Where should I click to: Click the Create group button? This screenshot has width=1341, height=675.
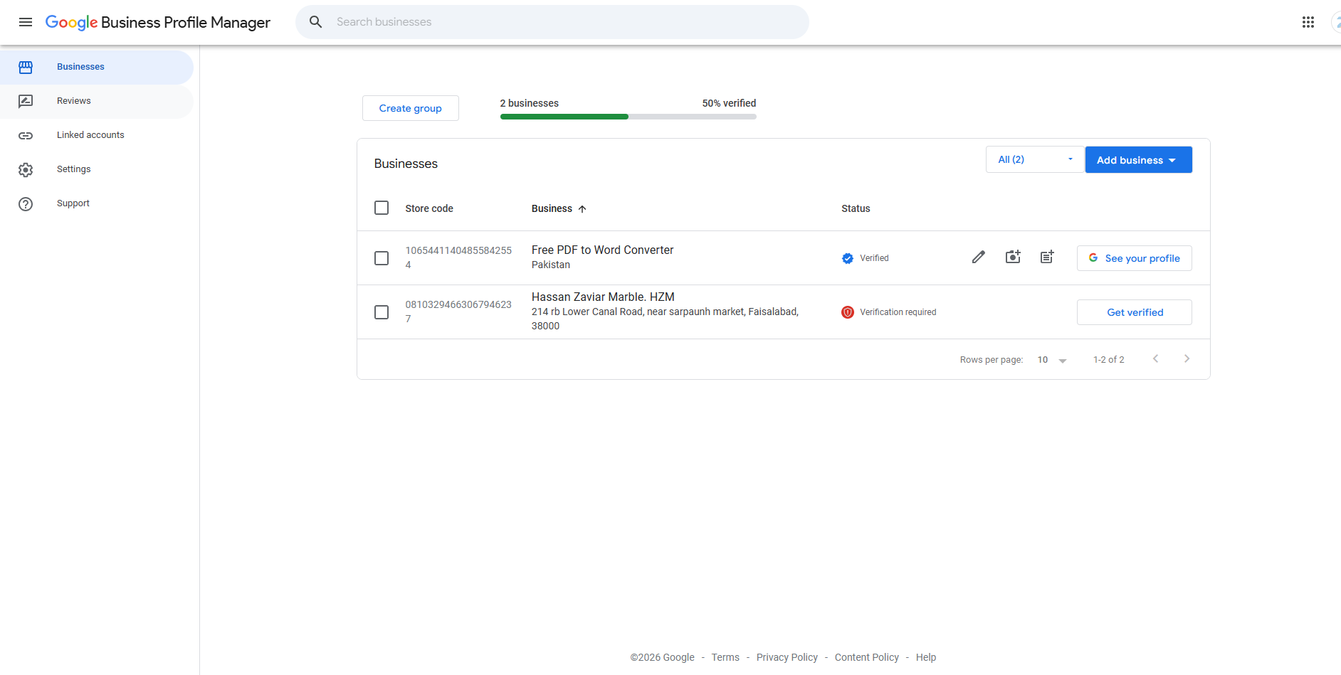click(x=410, y=108)
